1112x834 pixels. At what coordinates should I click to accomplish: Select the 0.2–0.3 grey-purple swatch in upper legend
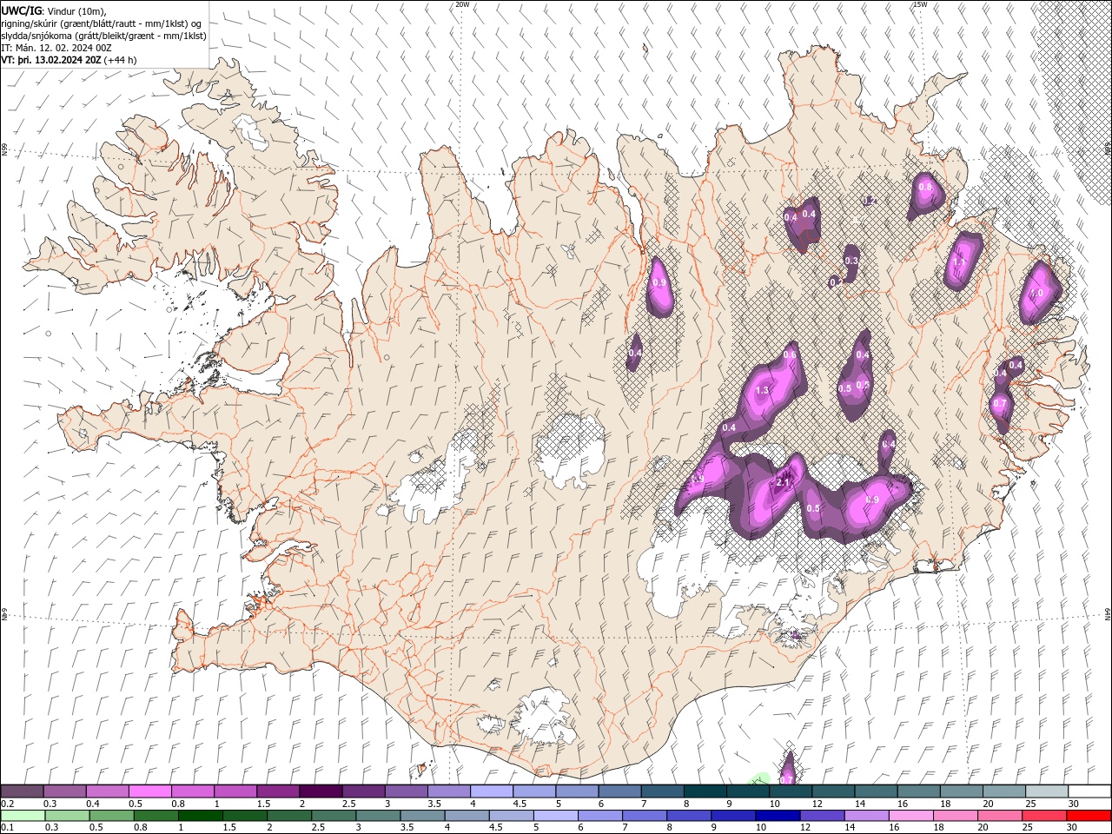click(x=23, y=791)
